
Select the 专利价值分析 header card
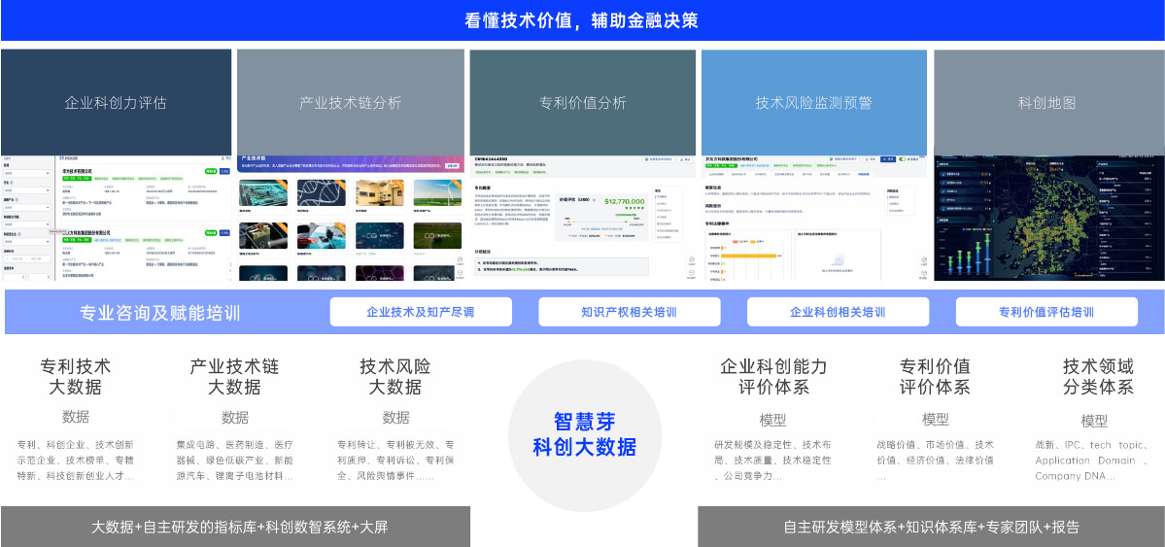(583, 102)
